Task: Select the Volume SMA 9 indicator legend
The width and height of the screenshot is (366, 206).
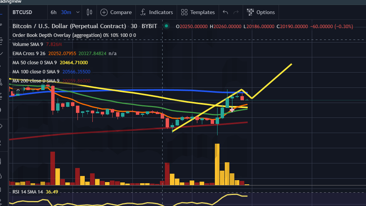Action: [x=28, y=44]
